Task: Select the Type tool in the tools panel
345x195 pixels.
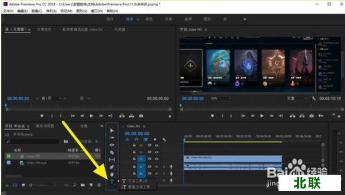Action: tap(112, 182)
